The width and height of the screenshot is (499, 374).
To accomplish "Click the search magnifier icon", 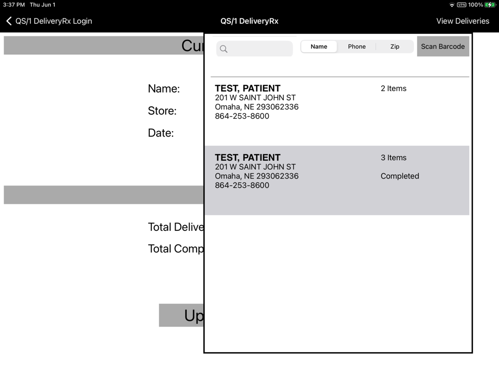I will pyautogui.click(x=224, y=49).
